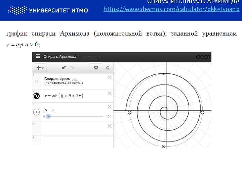
Task: Delete the empty expression row 4
Action: [x=110, y=126]
